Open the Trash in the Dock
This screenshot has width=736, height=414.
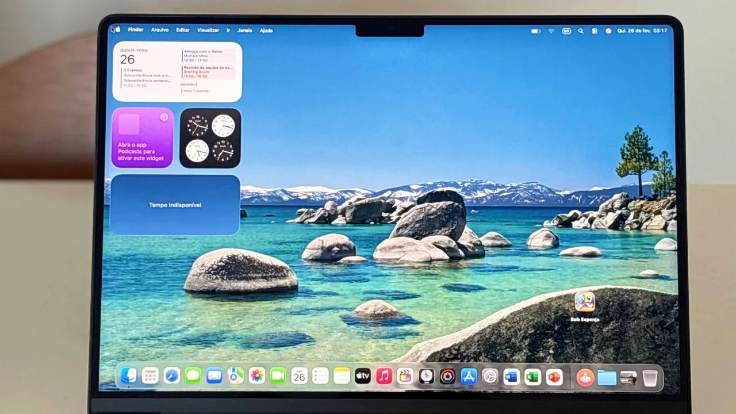(650, 378)
